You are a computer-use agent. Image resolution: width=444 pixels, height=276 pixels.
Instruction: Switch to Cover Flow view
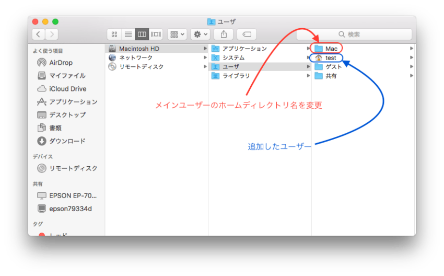pyautogui.click(x=156, y=34)
